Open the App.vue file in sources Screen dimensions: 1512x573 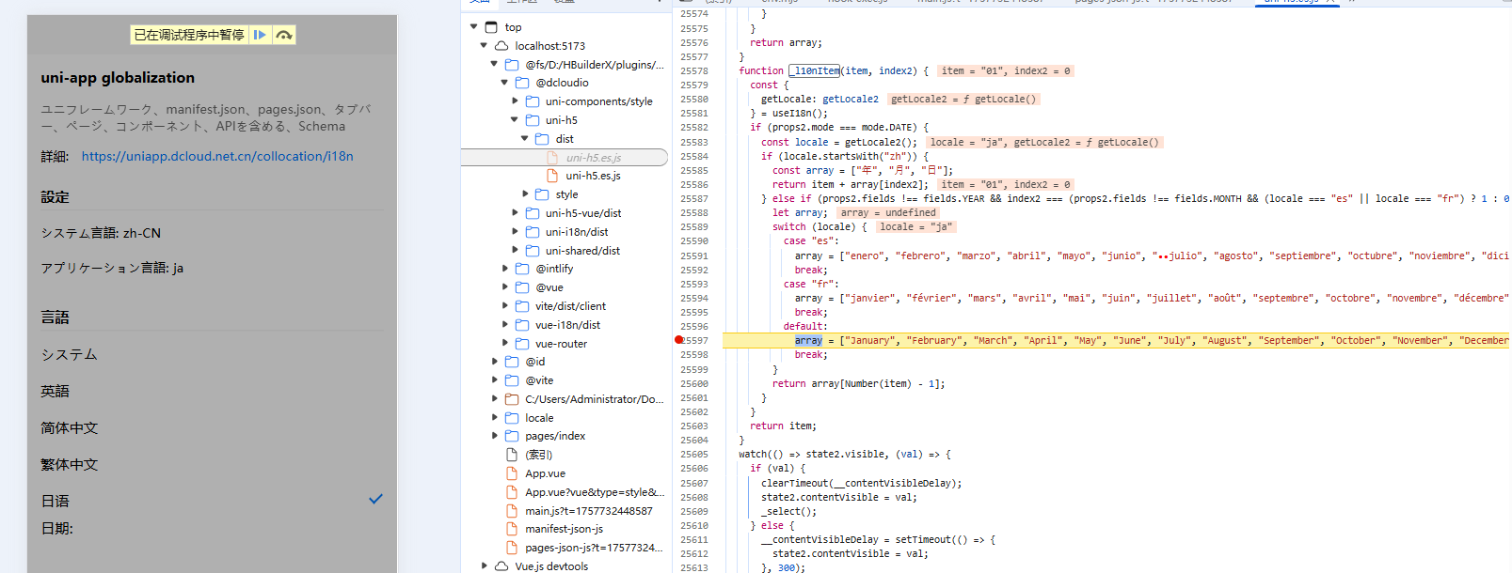[545, 473]
